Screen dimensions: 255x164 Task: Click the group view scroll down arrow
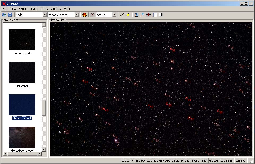pos(44,149)
